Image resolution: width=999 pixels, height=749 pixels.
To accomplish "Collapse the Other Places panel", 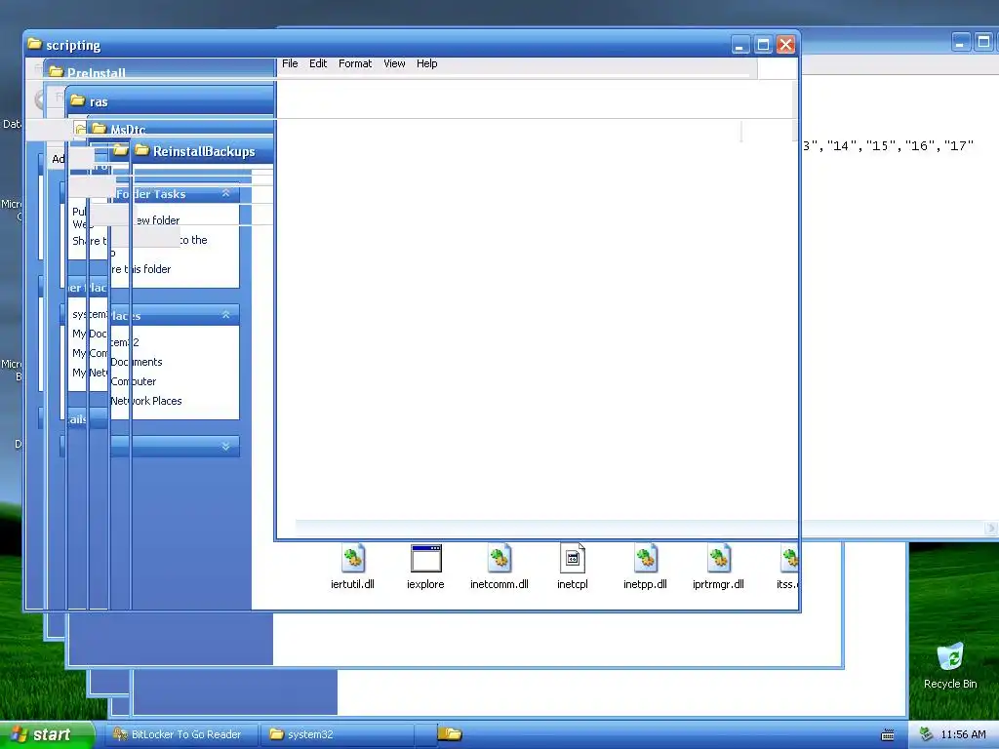I will (225, 315).
